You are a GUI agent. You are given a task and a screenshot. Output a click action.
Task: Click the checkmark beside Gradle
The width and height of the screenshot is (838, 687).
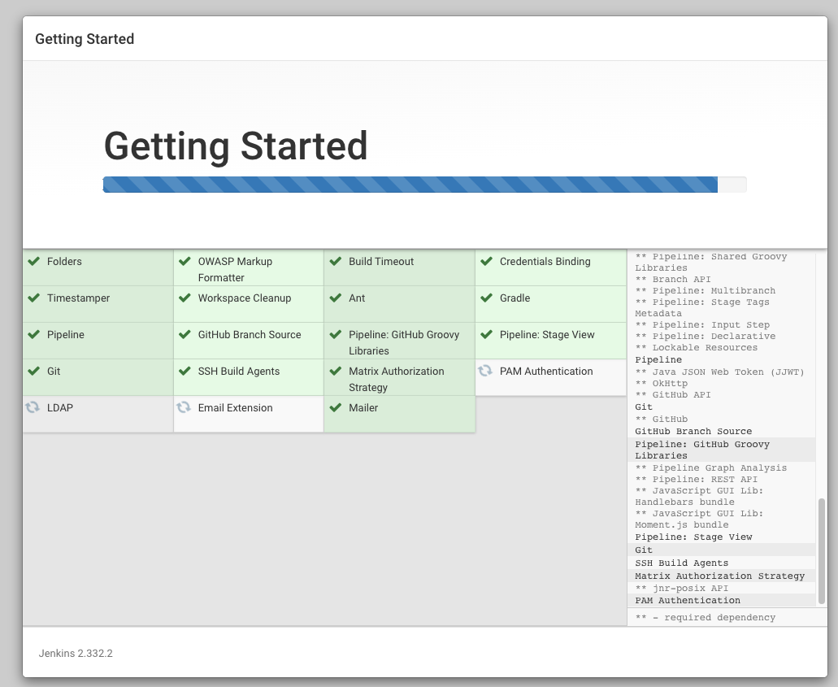(486, 298)
